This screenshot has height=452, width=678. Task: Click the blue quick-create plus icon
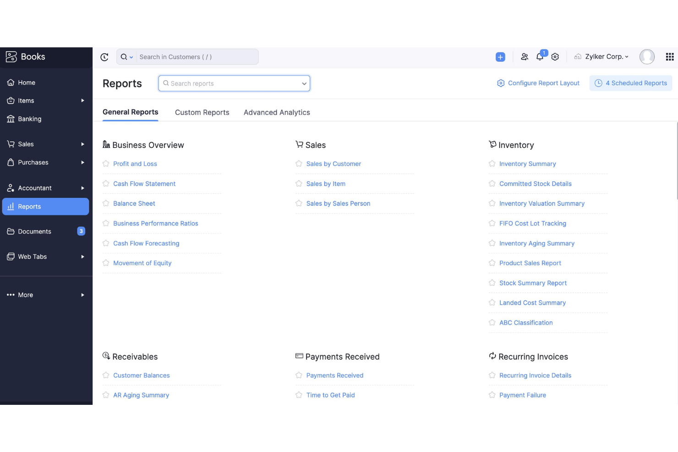(x=500, y=57)
